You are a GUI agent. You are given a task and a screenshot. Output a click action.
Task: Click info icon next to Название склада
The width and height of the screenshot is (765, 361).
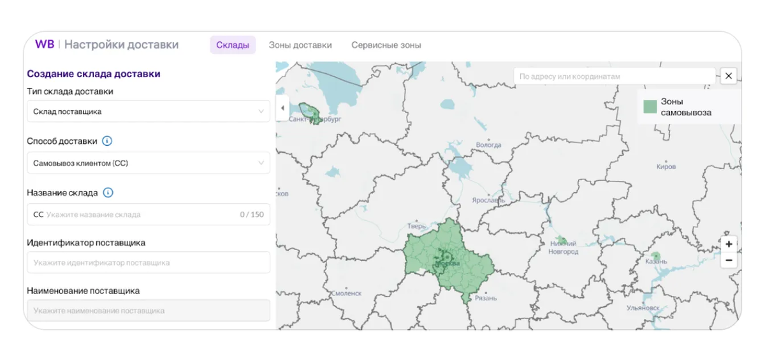coord(108,192)
